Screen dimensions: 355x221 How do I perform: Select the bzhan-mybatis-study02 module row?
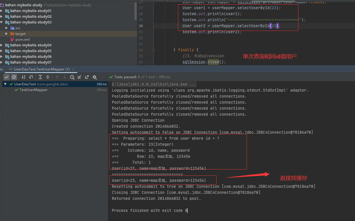[67, 17]
